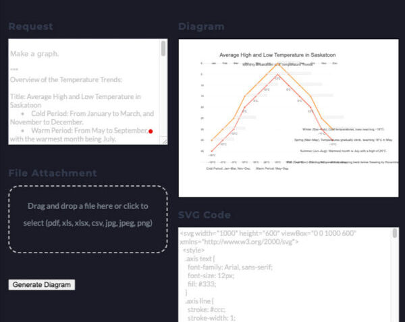Screen dimensions: 405x322
Task: Click the SVG Code heading
Action: click(x=205, y=215)
